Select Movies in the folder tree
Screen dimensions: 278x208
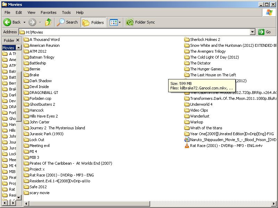8,48
